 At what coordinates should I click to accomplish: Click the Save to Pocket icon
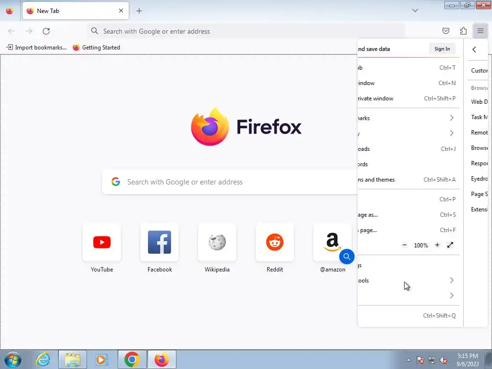point(445,31)
